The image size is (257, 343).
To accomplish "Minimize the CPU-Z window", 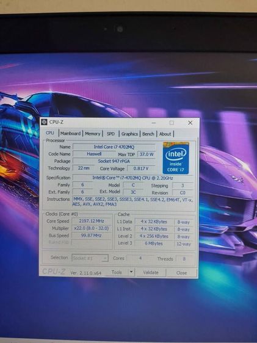I will [x=154, y=123].
